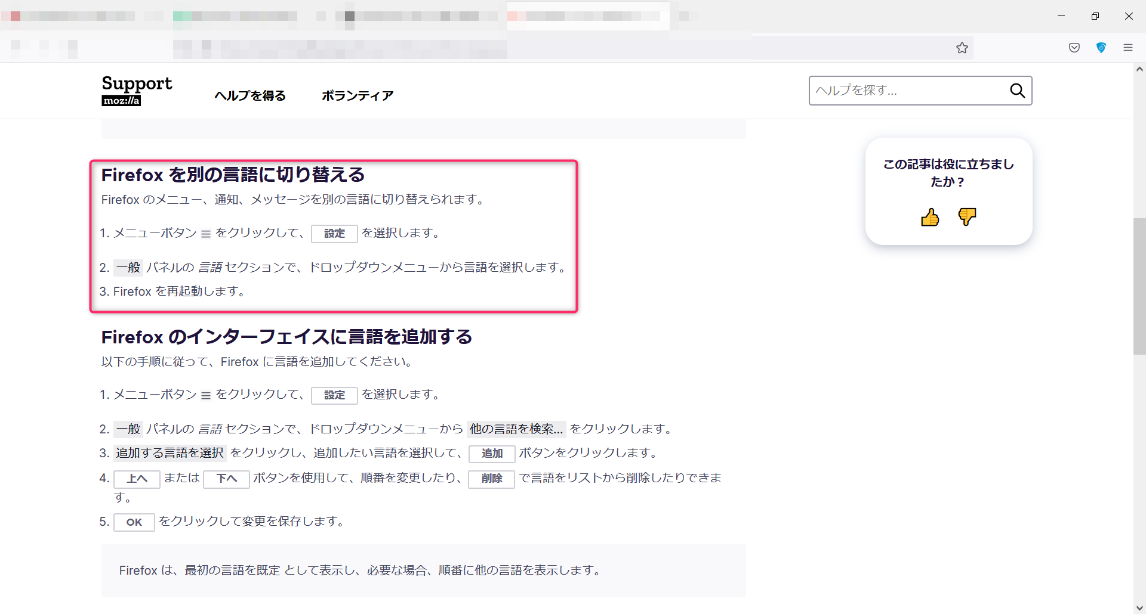Open the Pocket save icon
Screen dimensions: 1146x614
click(x=1074, y=48)
